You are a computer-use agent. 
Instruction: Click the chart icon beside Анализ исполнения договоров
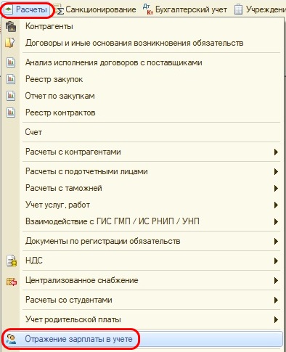pos(11,62)
